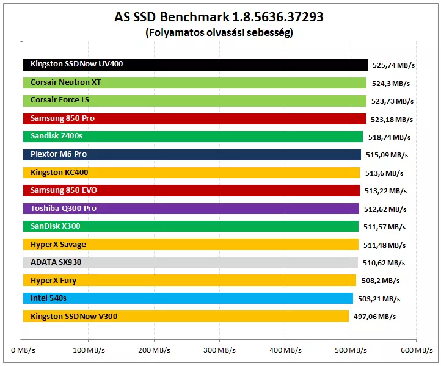Click the HyperX Savage bar

tap(191, 245)
